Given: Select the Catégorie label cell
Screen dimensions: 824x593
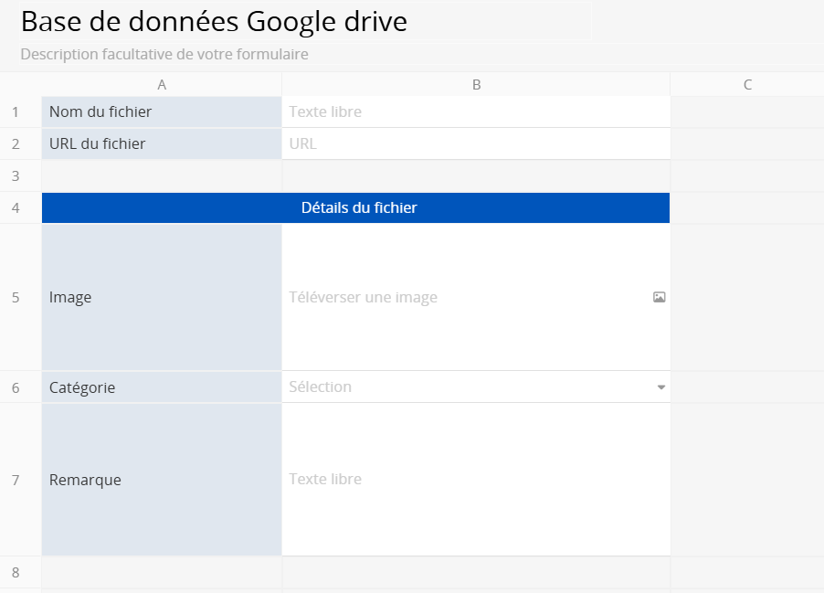Looking at the screenshot, I should (x=161, y=387).
